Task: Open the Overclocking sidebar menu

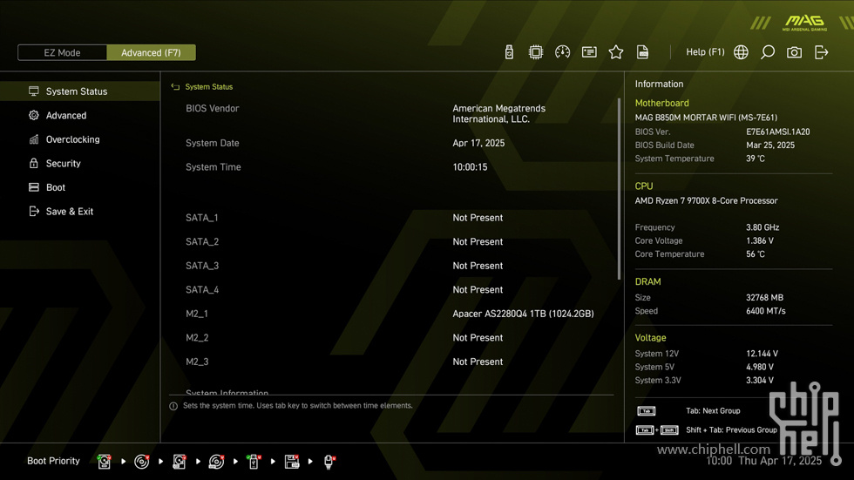Action: click(80, 139)
